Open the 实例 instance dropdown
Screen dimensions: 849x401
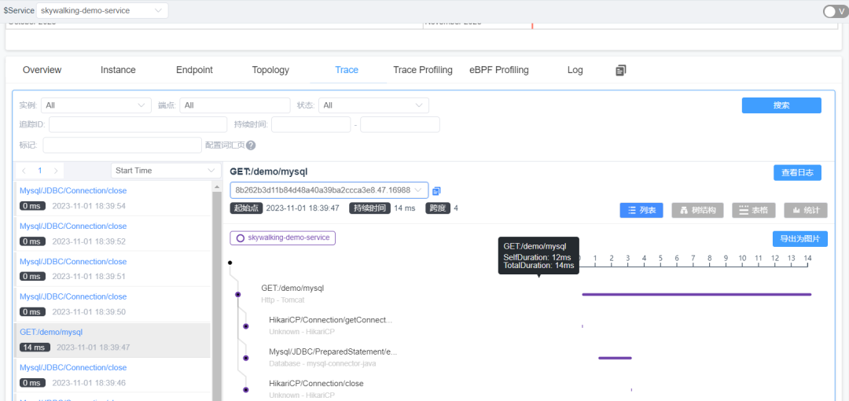96,105
